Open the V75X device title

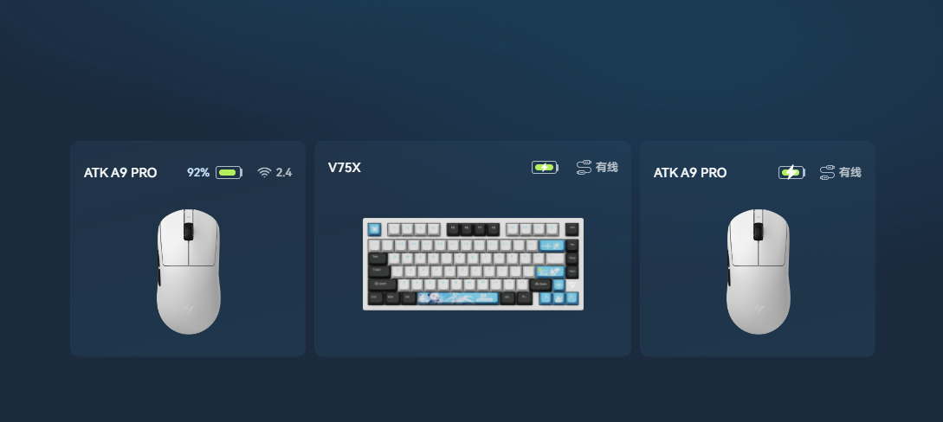(345, 168)
